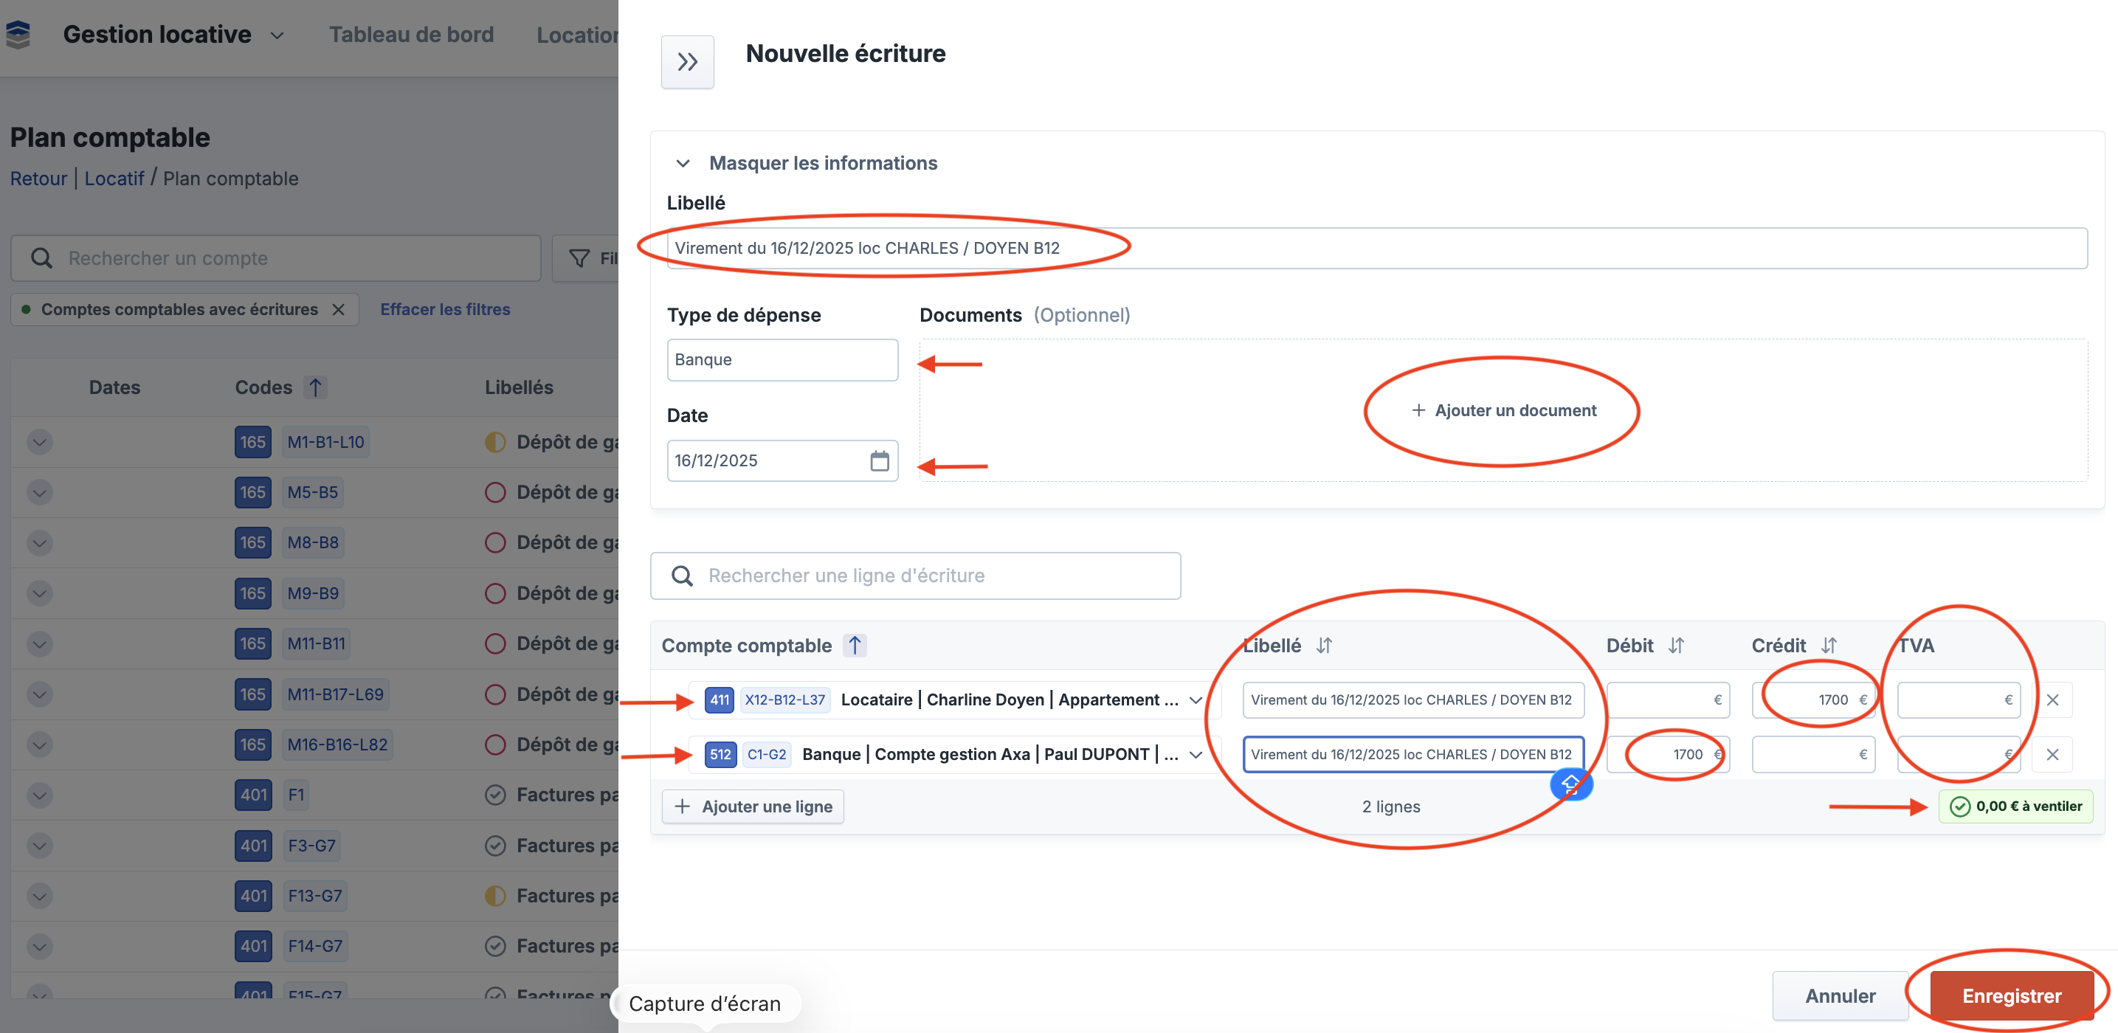Viewport: 2118px width, 1033px height.
Task: Collapse Masquer les informations section
Action: [x=683, y=164]
